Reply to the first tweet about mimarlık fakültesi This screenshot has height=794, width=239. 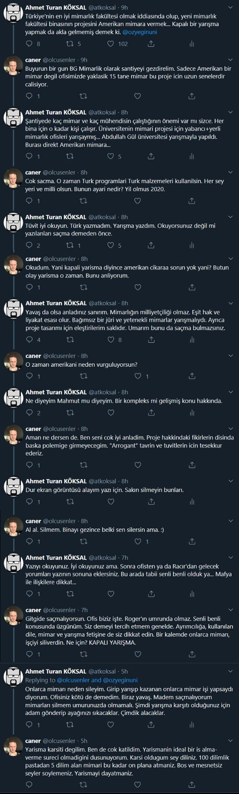pyautogui.click(x=29, y=44)
